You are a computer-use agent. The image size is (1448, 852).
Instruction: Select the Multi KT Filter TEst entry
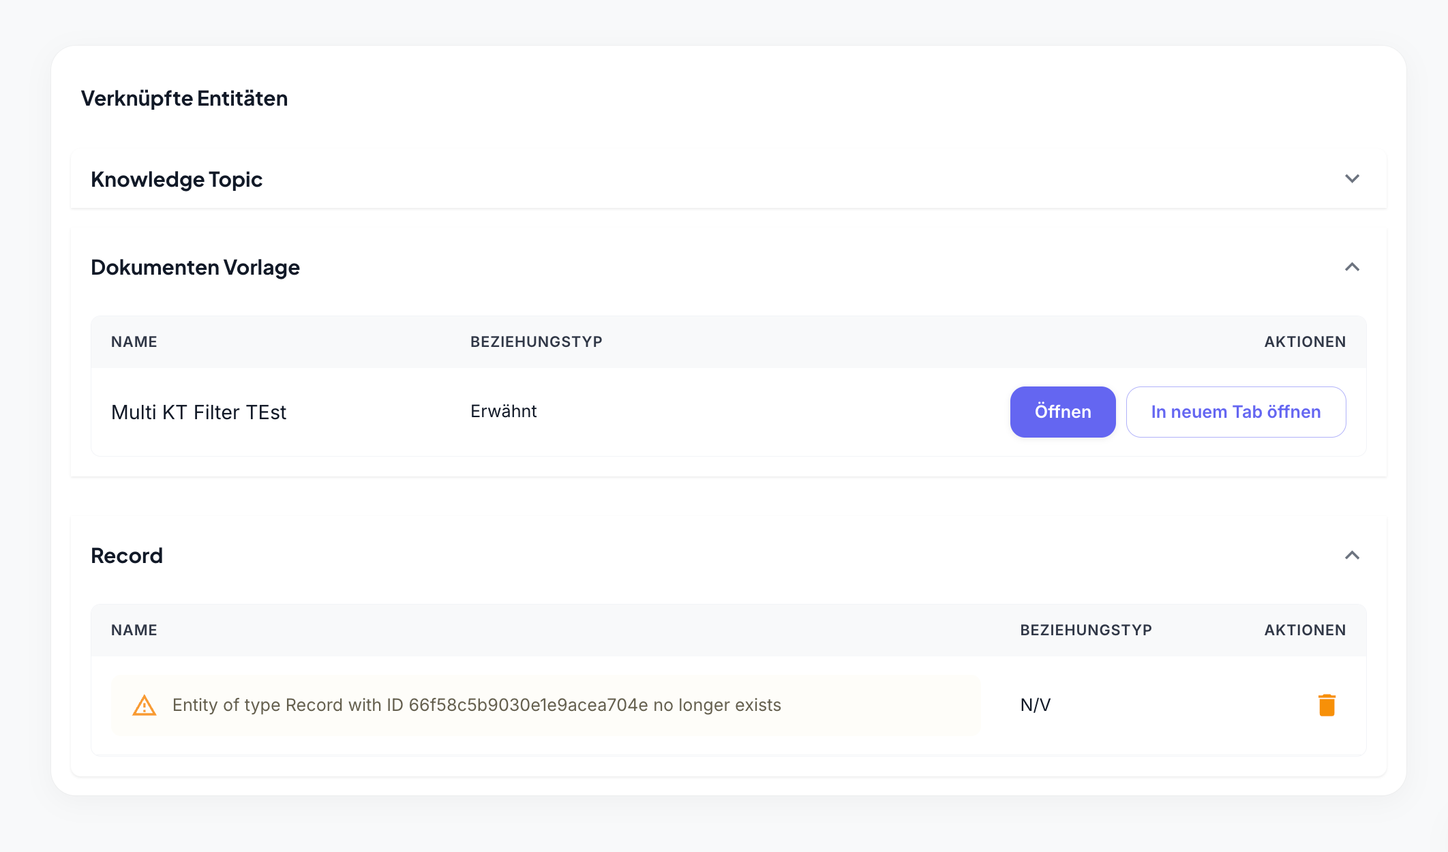click(198, 412)
